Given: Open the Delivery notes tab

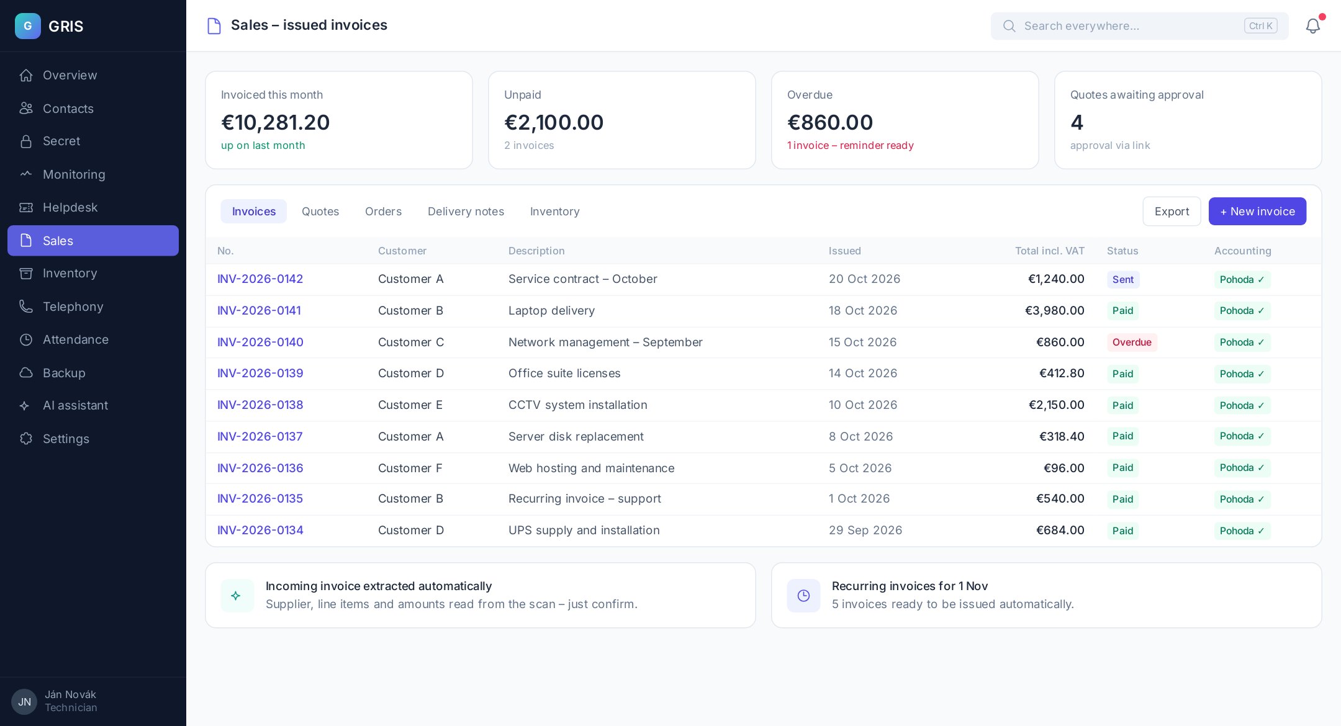Looking at the screenshot, I should pos(466,212).
